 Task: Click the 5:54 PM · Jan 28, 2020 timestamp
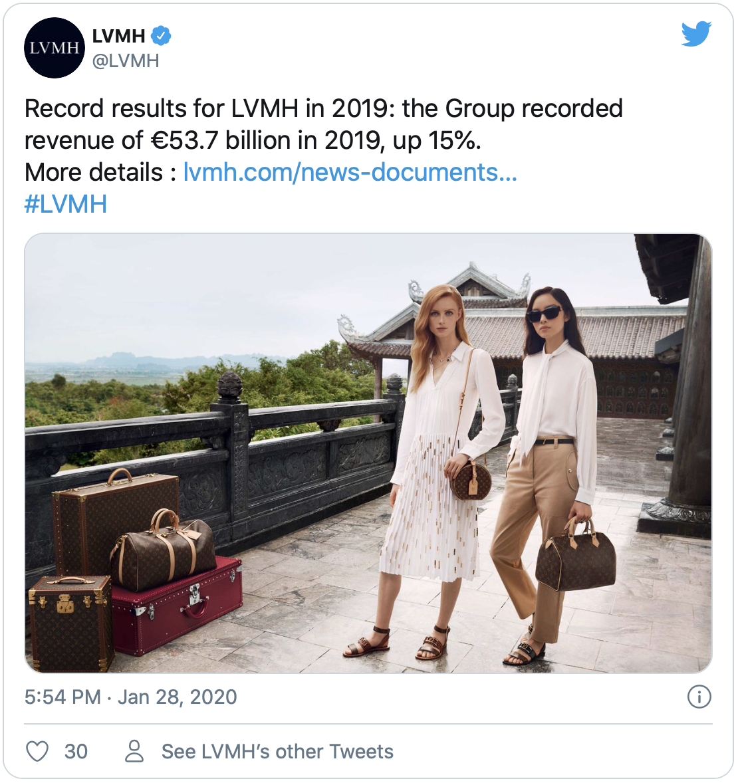tap(131, 697)
